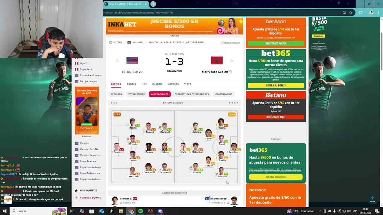Open Copa América in sidebar
This screenshot has width=383, height=215.
88,161
